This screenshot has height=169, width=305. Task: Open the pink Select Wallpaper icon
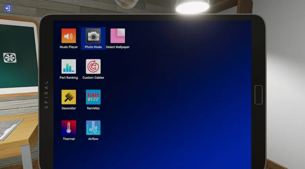point(118,36)
